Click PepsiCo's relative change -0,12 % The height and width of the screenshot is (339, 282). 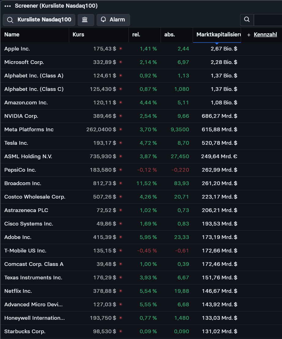tap(147, 170)
